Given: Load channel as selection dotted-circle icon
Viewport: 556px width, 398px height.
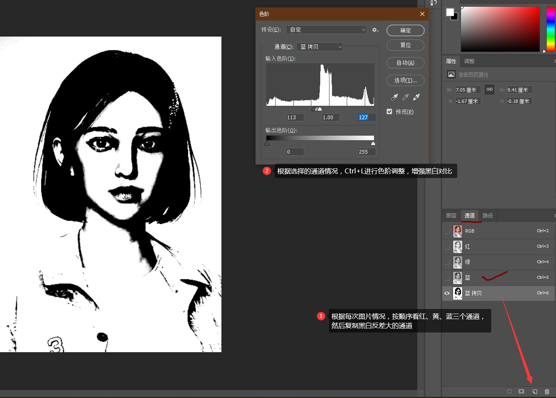Looking at the screenshot, I should click(509, 391).
